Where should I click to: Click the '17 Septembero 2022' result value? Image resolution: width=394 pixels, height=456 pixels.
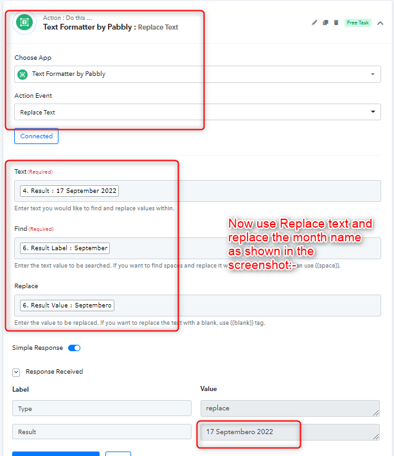(290, 432)
